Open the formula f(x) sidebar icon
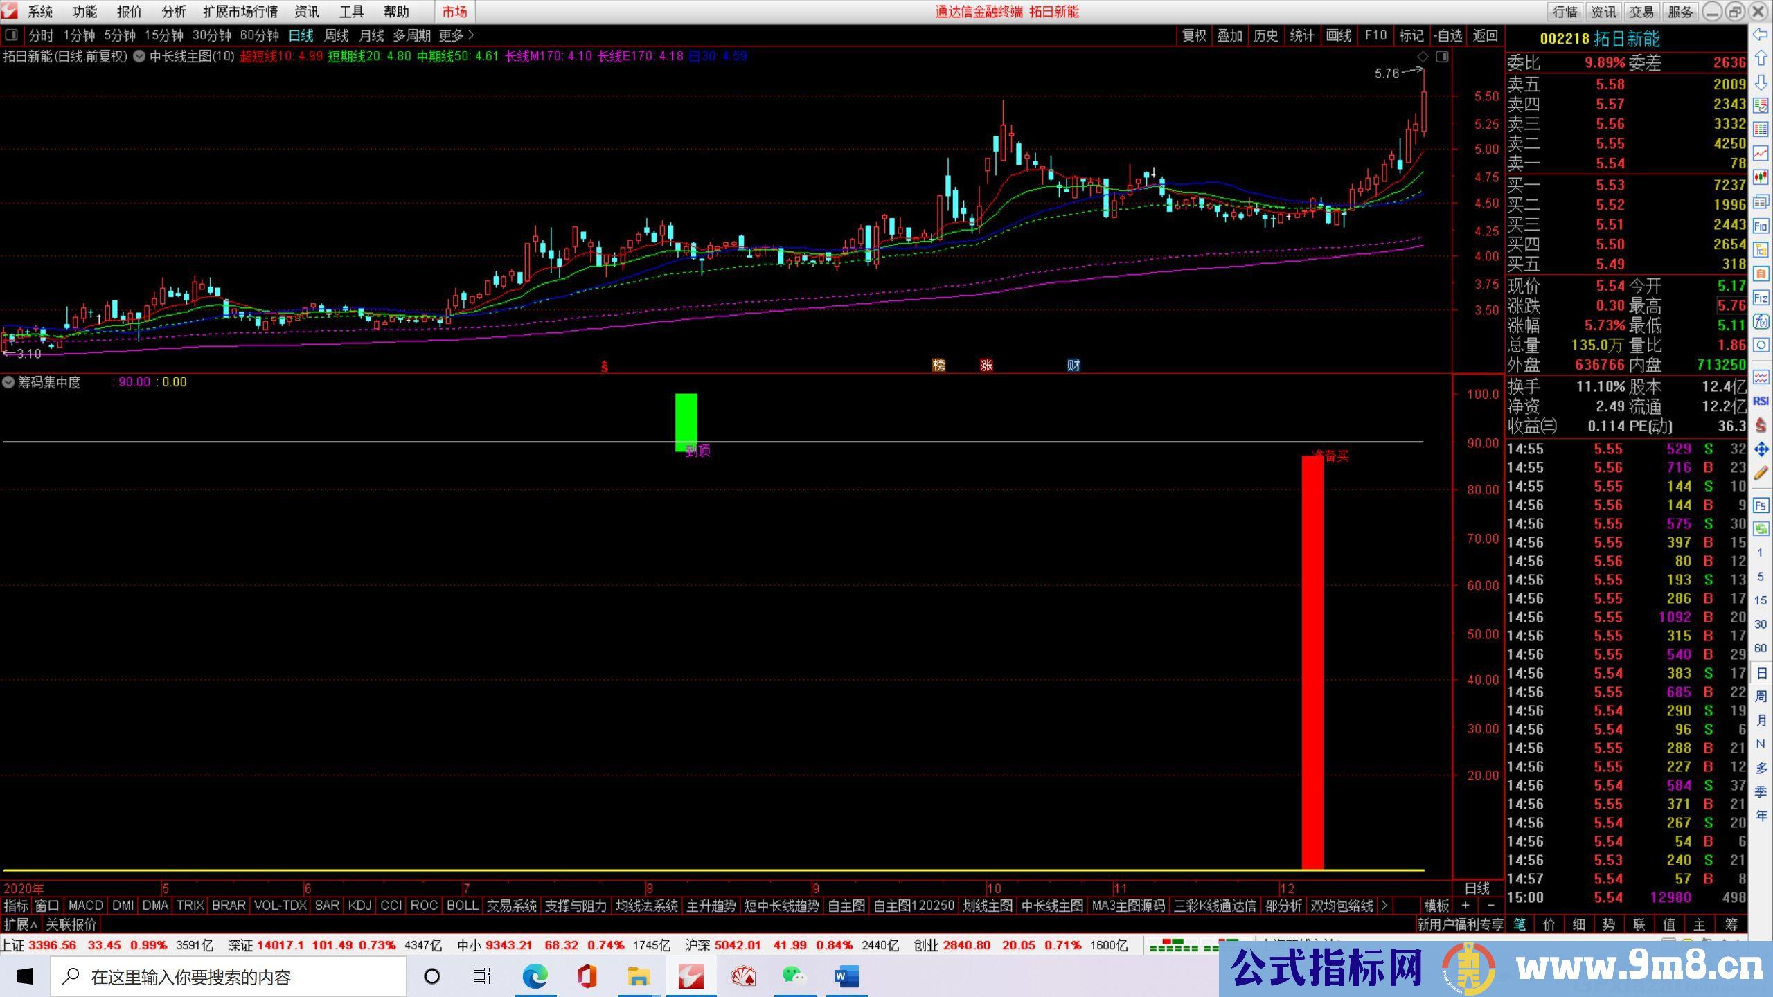This screenshot has width=1773, height=997. coord(1761,321)
